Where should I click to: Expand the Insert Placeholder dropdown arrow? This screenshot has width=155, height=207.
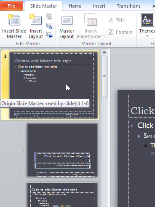coord(104,36)
